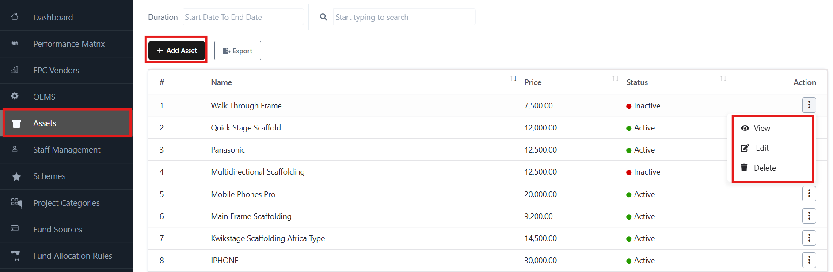This screenshot has width=833, height=272.
Task: Export the assets list
Action: [x=238, y=51]
